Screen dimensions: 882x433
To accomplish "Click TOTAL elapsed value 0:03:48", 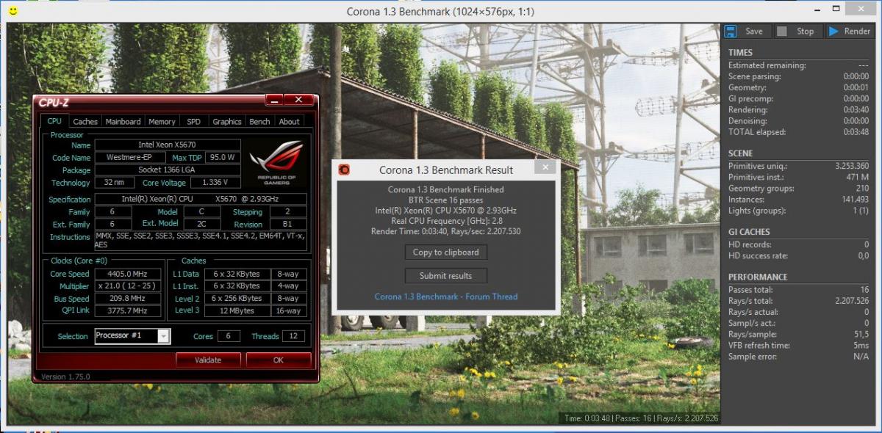I will 856,132.
